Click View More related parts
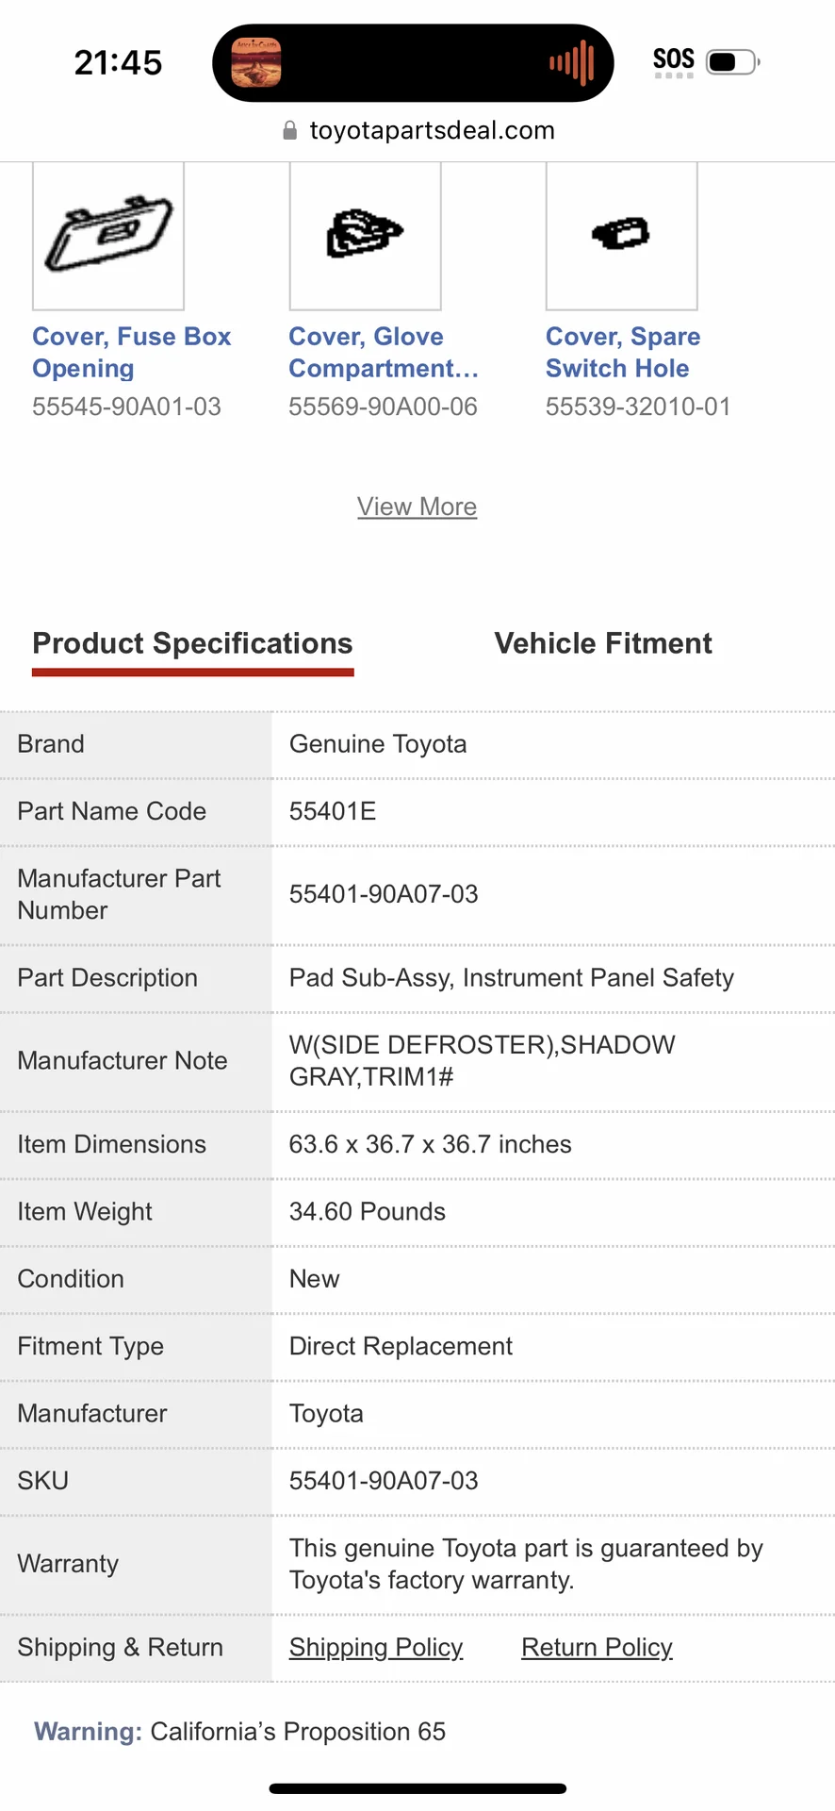This screenshot has width=835, height=1811. 417,507
